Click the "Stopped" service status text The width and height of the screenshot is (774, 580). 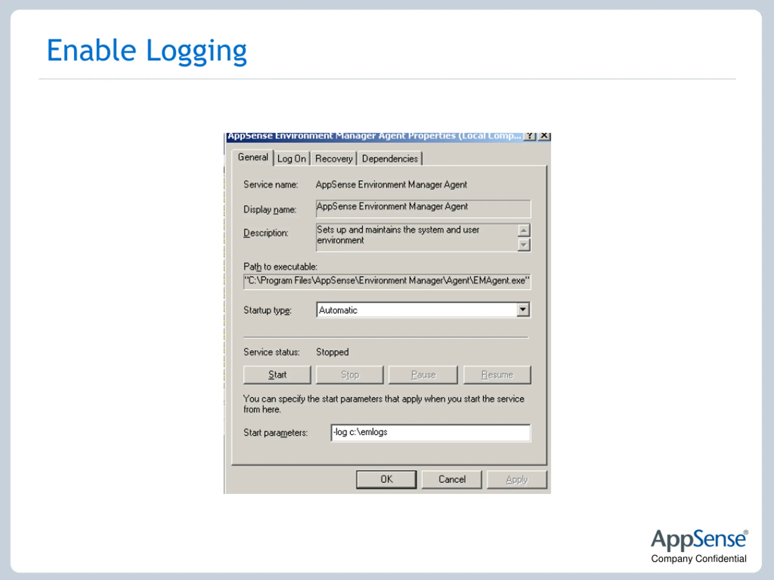pyautogui.click(x=332, y=352)
